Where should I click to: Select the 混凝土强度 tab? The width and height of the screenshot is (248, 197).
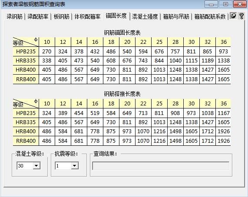[x=145, y=16]
